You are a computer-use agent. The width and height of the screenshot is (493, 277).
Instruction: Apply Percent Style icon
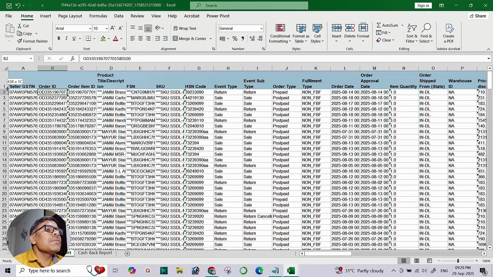[235, 38]
